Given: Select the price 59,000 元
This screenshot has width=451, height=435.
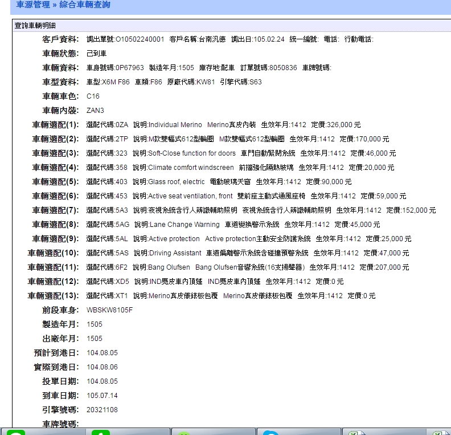Looking at the screenshot, I should [x=391, y=196].
